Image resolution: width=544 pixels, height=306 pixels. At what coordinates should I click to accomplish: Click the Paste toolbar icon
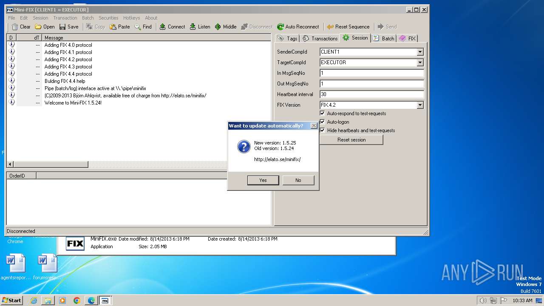113,27
